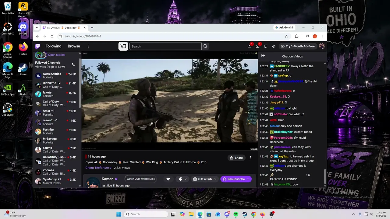Open weather widget showing 78°F
The width and height of the screenshot is (390, 219).
point(15,214)
